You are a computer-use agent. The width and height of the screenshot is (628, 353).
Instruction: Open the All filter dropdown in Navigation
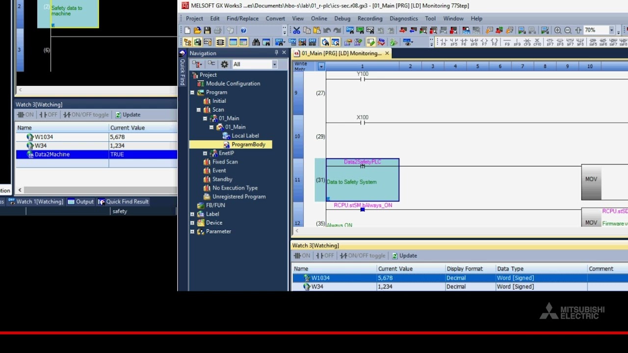274,64
